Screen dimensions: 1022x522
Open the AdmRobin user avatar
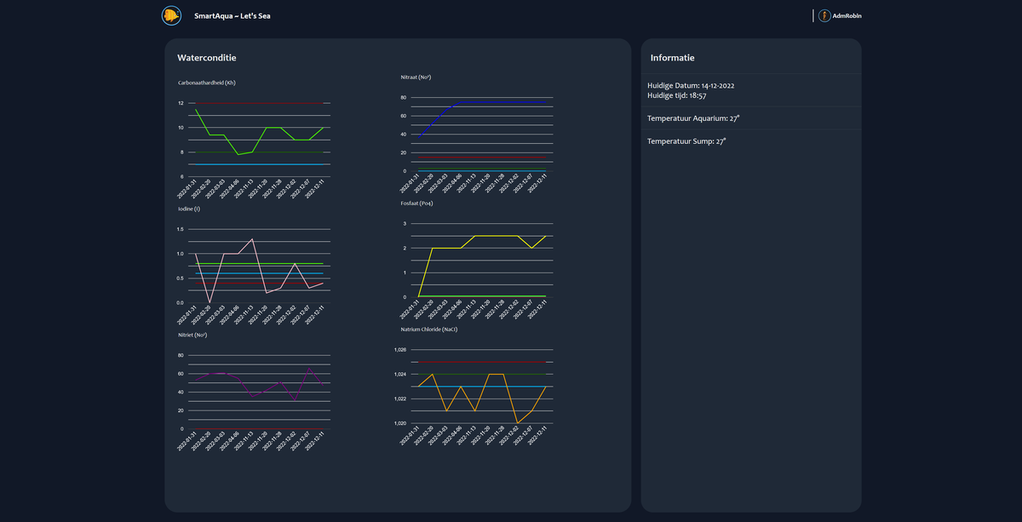(823, 15)
